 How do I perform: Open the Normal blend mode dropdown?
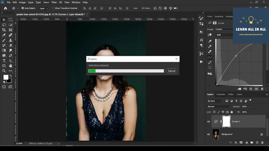point(219,107)
